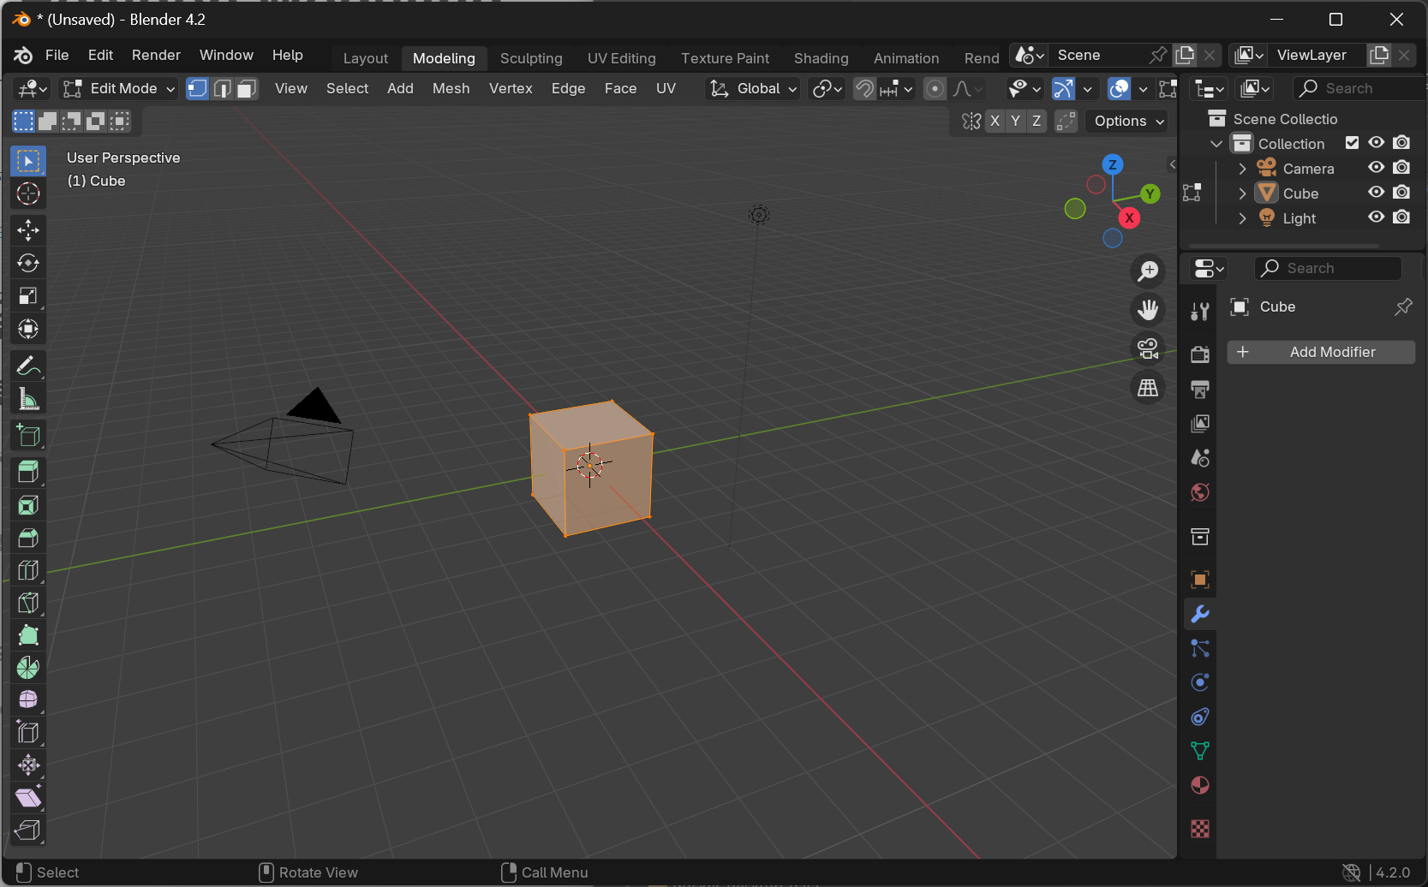Select the Extrude Region tool

coord(28,472)
